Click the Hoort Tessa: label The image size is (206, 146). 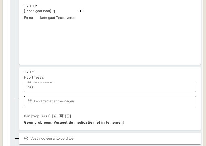pos(34,77)
